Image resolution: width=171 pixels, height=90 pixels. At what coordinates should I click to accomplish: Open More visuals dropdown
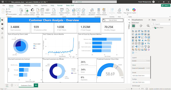(x=83, y=12)
